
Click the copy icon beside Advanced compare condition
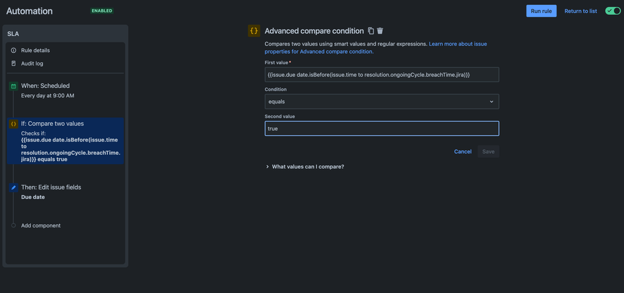pyautogui.click(x=371, y=31)
